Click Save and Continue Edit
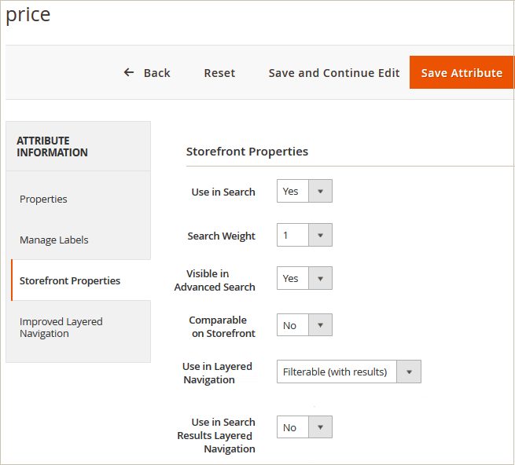 (334, 73)
